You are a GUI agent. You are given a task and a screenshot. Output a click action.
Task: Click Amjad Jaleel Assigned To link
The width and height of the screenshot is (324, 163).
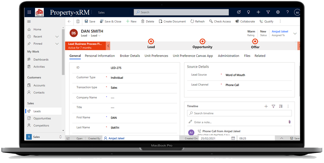(x=280, y=32)
